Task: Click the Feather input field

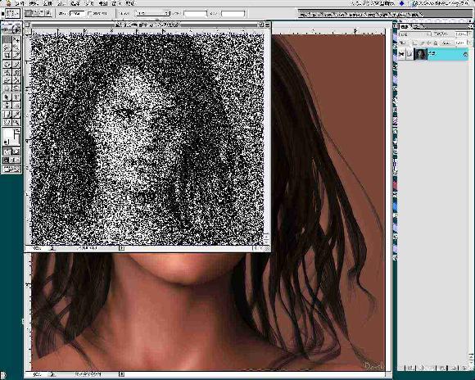Action: pos(77,14)
